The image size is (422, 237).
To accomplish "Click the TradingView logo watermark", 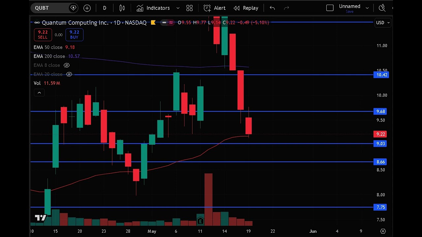I will click(x=41, y=218).
